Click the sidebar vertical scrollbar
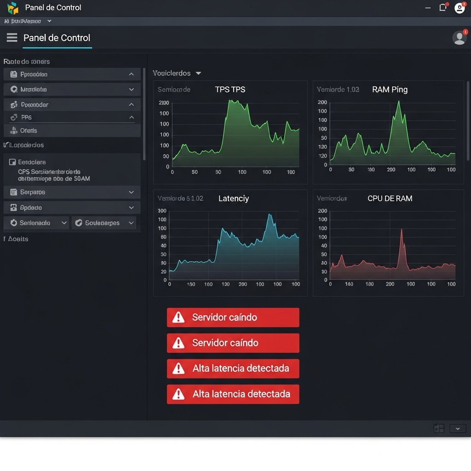471x471 pixels. [x=144, y=114]
